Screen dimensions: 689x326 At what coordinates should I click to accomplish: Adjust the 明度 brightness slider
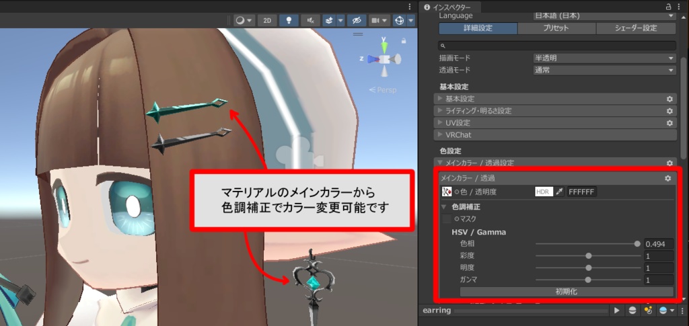tap(588, 268)
